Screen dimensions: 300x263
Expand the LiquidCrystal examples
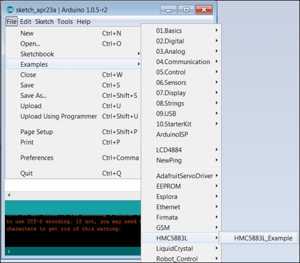coord(182,248)
